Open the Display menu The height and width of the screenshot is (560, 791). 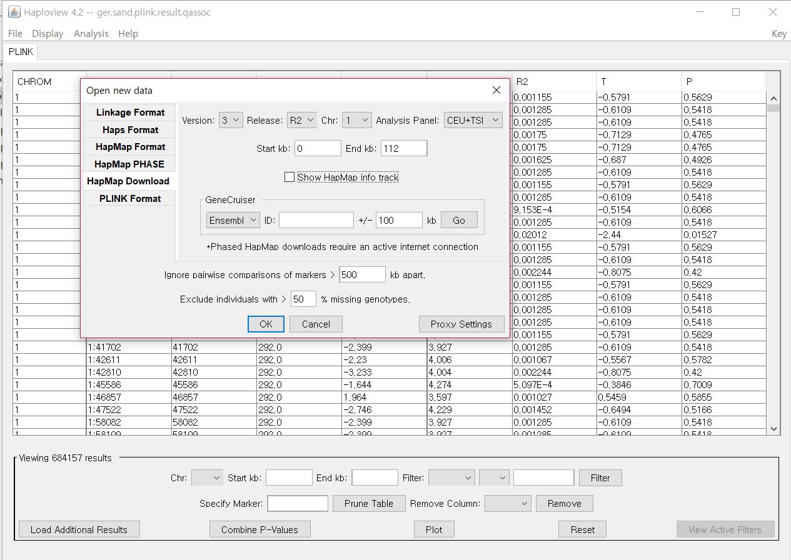click(x=48, y=34)
